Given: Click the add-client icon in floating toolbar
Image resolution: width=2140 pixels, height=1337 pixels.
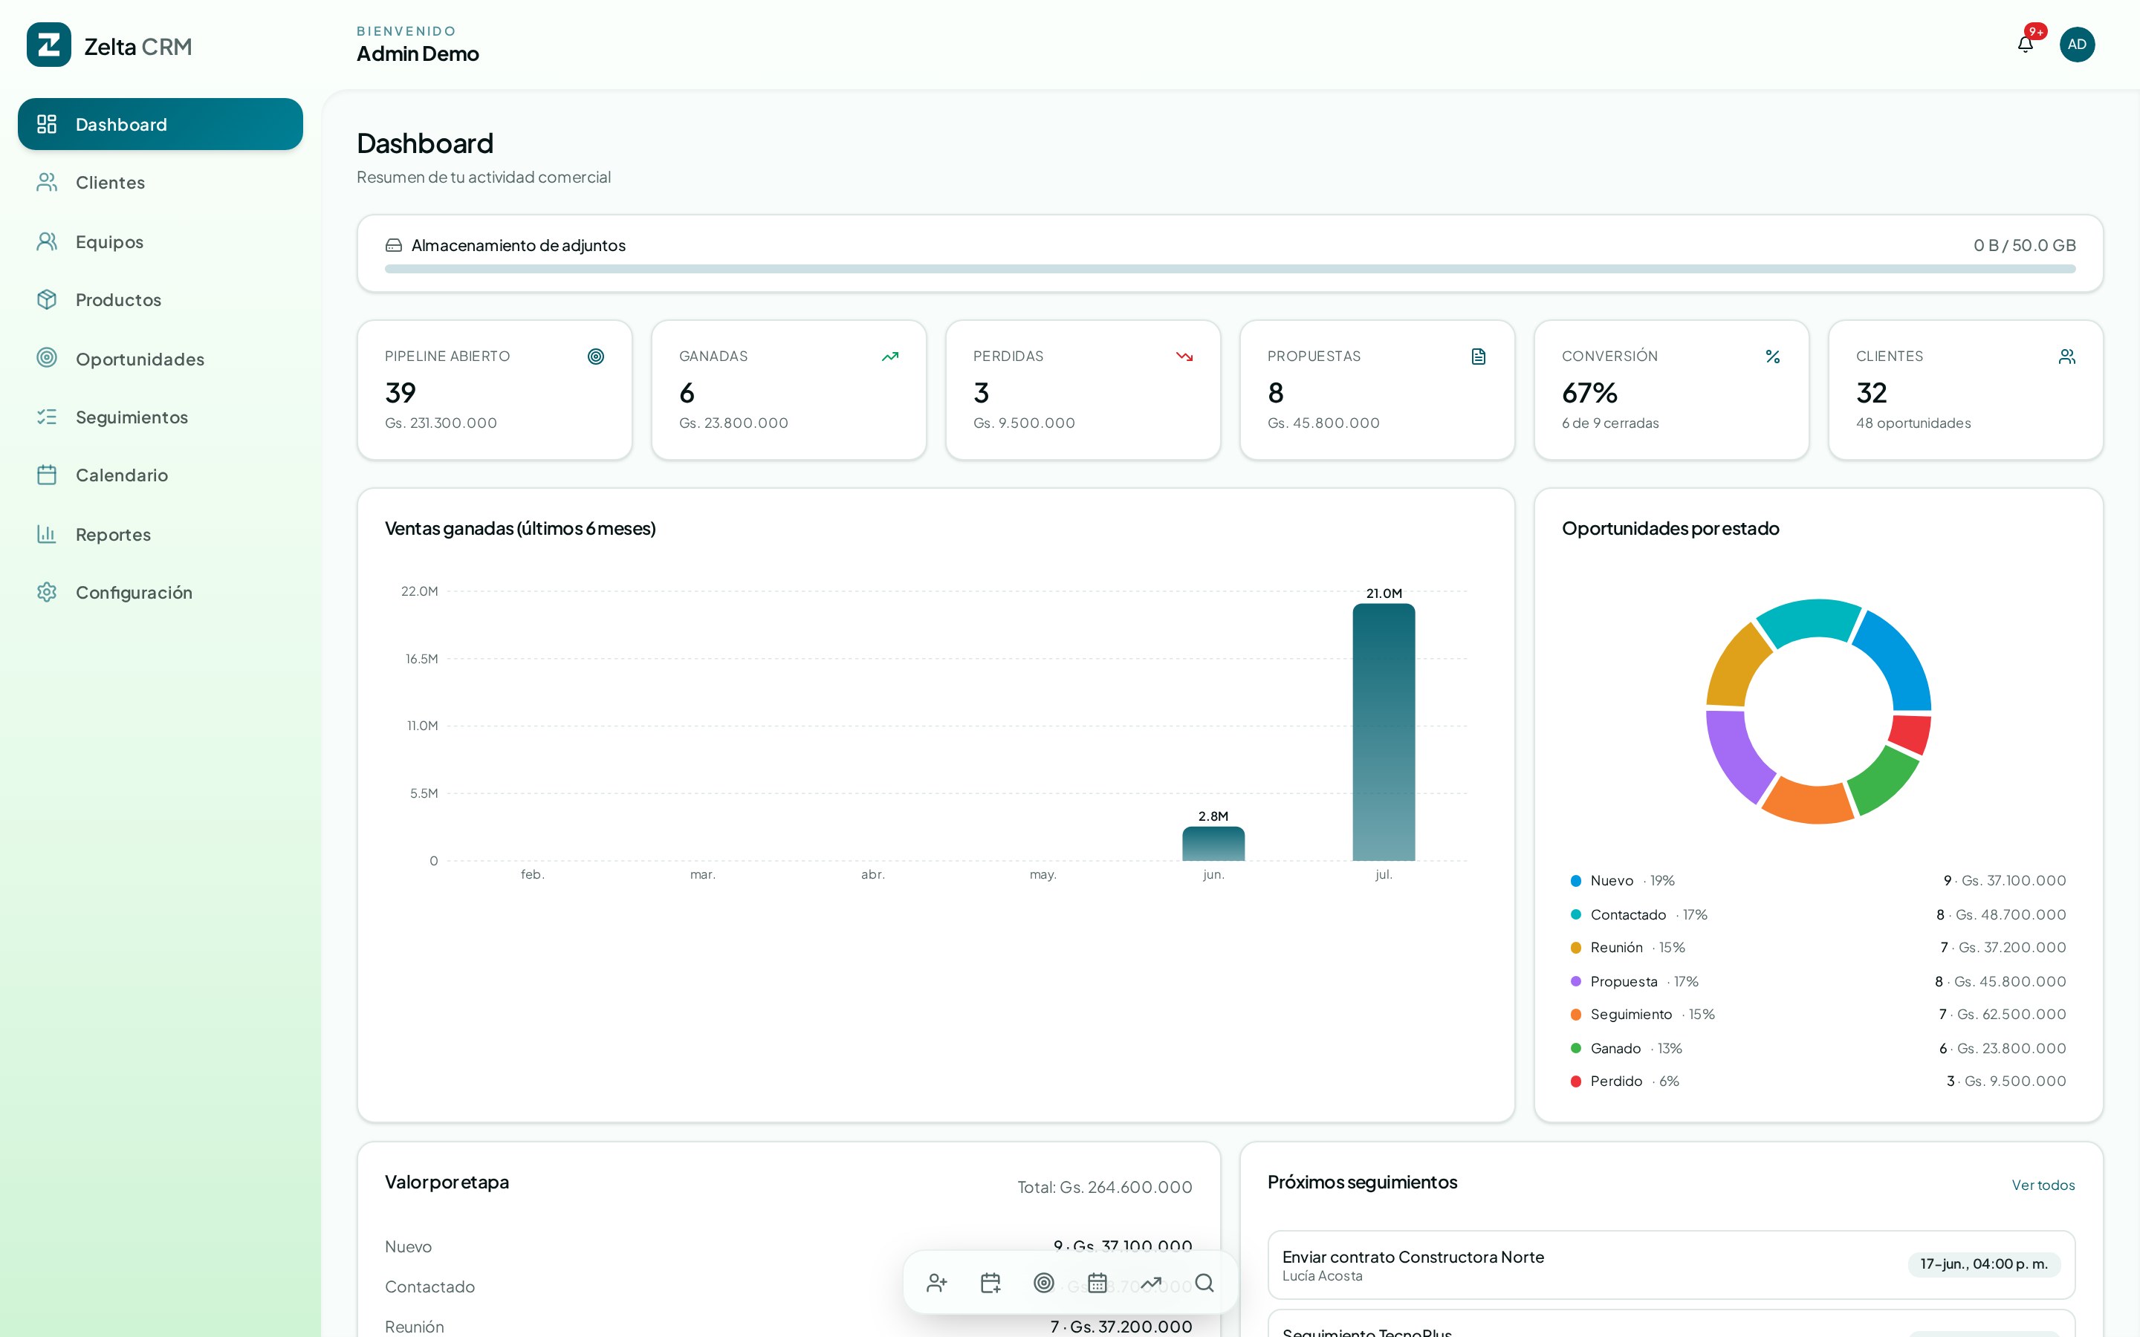Looking at the screenshot, I should pyautogui.click(x=936, y=1282).
